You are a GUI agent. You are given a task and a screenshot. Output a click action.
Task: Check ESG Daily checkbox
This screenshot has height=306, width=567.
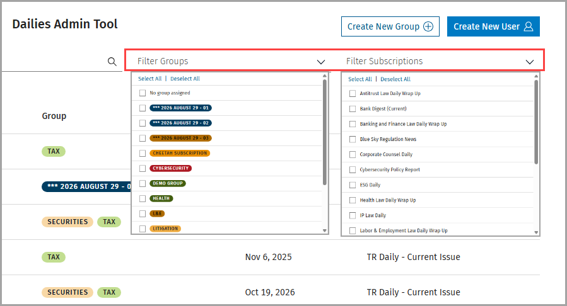point(353,185)
